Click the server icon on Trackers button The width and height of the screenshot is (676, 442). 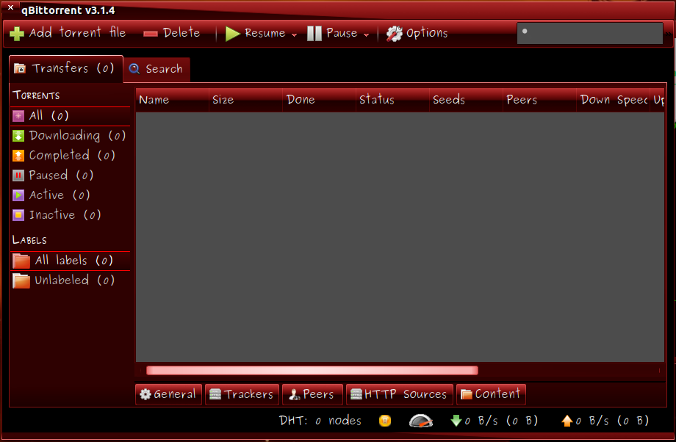[215, 394]
